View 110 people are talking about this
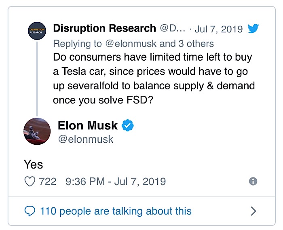 [116, 211]
